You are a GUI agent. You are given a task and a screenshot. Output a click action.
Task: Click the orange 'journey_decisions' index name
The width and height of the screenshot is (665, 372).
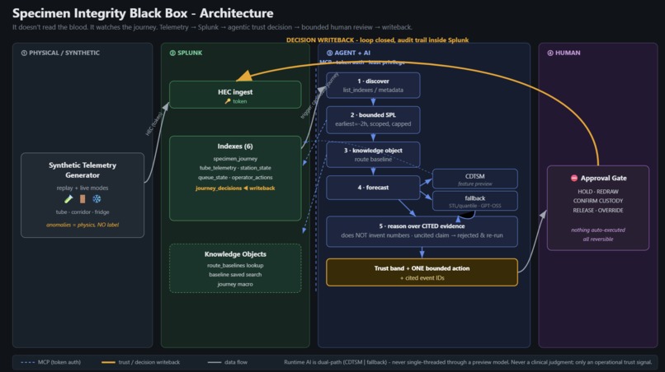click(219, 188)
